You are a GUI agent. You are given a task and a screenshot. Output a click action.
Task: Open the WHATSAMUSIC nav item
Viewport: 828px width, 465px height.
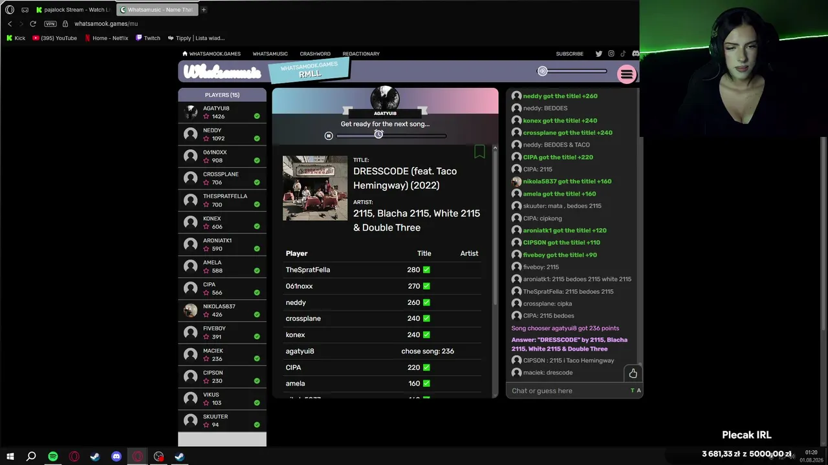click(270, 54)
